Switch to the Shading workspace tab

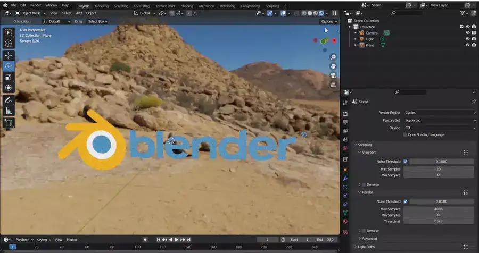(187, 6)
